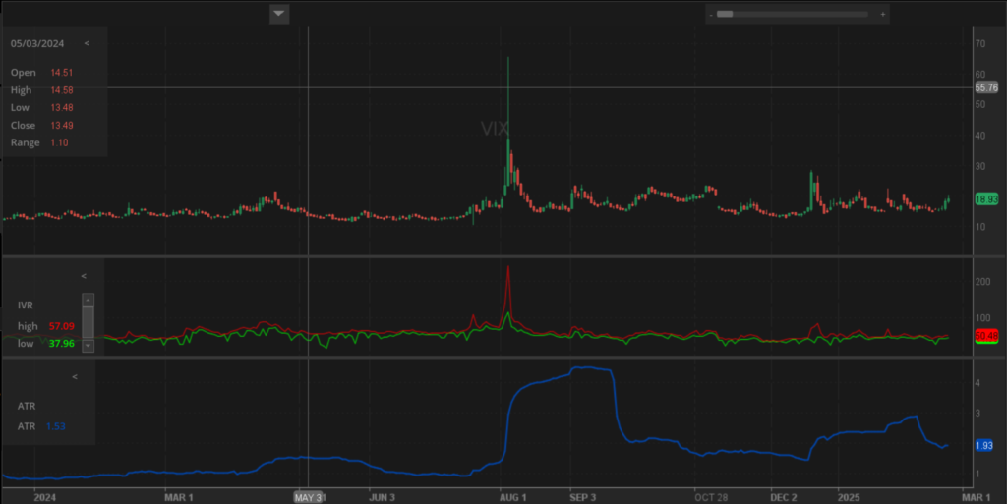
Task: Click the IVR legend scrollbar thumb
Action: point(88,321)
